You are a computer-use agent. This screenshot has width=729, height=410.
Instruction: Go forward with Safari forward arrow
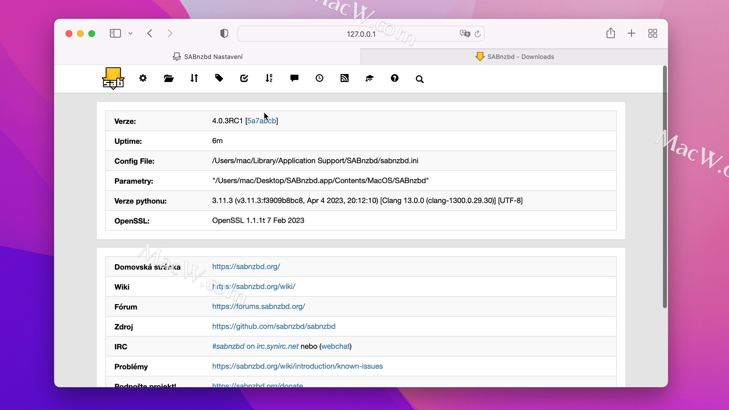coord(170,33)
